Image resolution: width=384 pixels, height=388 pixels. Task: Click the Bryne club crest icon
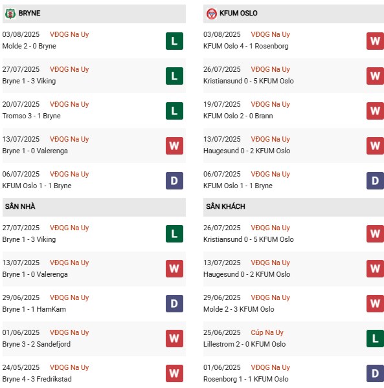click(x=10, y=14)
